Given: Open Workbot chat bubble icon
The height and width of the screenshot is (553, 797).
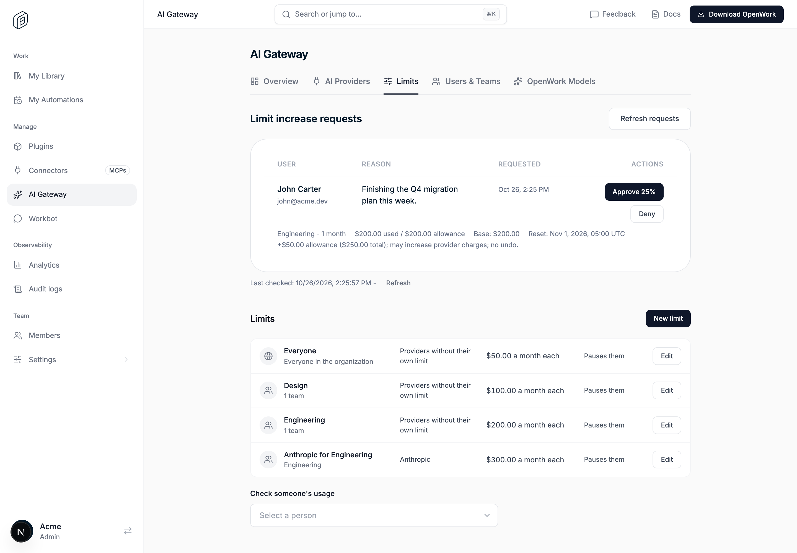Looking at the screenshot, I should tap(18, 219).
